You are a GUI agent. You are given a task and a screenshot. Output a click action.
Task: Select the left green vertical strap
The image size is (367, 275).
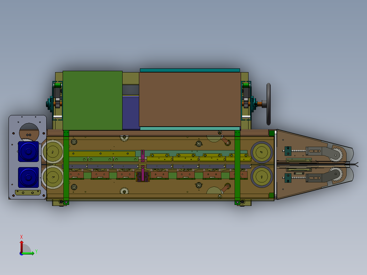click(66, 167)
